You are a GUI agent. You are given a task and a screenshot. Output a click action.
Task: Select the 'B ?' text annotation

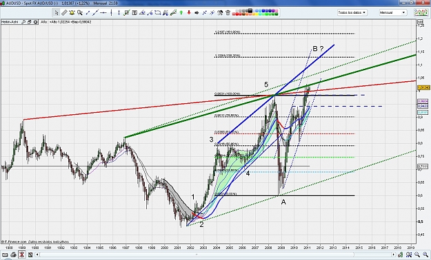coord(318,49)
